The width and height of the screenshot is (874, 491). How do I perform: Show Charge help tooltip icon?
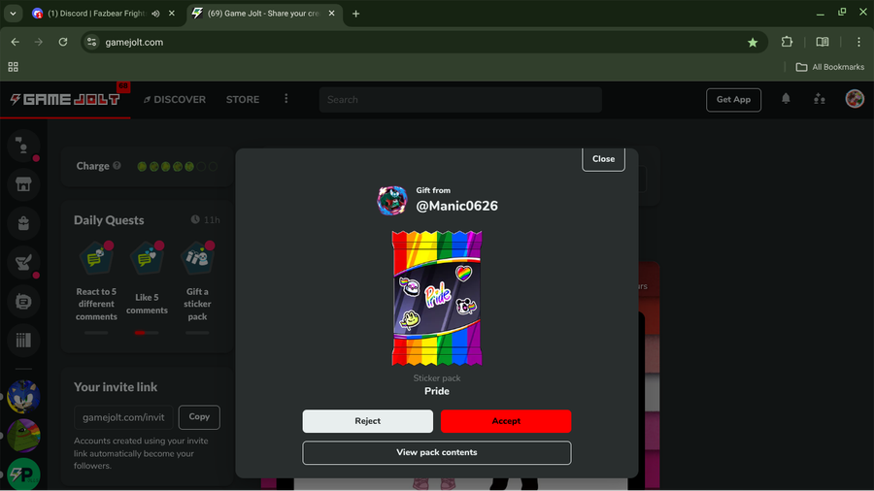(x=117, y=166)
